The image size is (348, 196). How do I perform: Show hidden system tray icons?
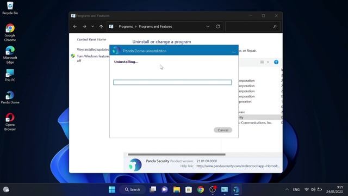pos(287,189)
